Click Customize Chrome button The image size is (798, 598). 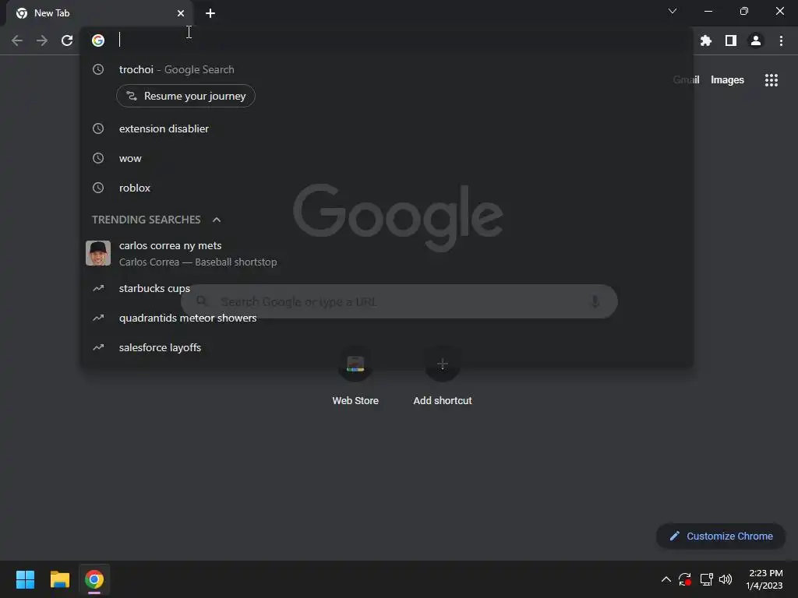click(x=721, y=536)
